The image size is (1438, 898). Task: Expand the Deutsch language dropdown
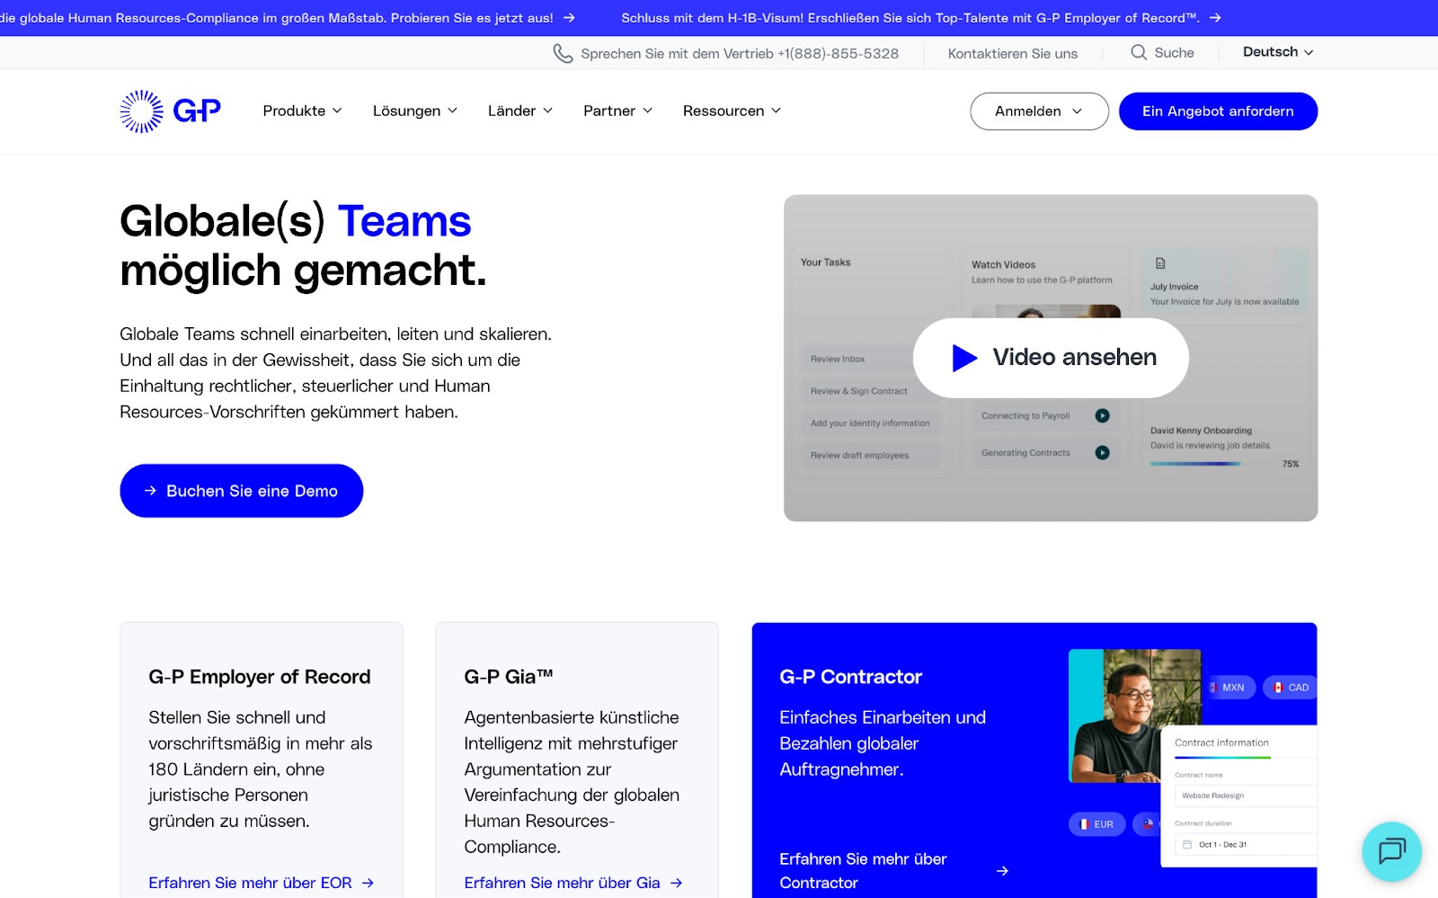coord(1277,52)
